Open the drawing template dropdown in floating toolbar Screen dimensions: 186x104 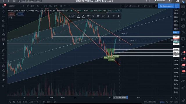click(x=73, y=16)
